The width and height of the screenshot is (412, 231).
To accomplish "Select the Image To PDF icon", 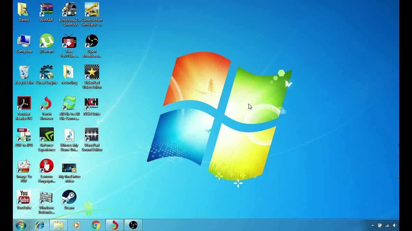I will pyautogui.click(x=24, y=166).
